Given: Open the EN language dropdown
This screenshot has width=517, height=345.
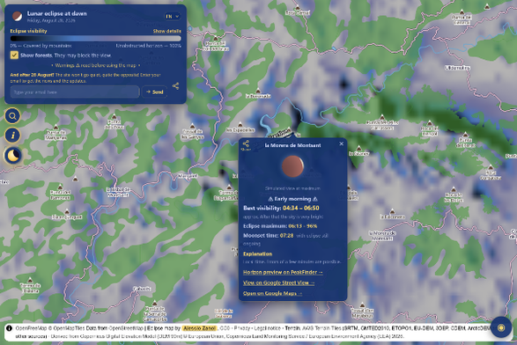Looking at the screenshot, I should [172, 16].
